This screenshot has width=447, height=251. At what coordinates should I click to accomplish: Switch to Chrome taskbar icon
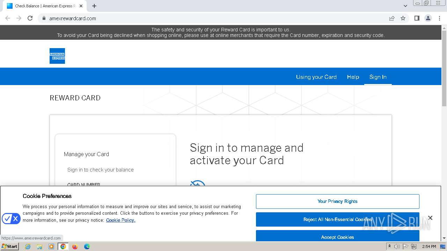(x=63, y=246)
